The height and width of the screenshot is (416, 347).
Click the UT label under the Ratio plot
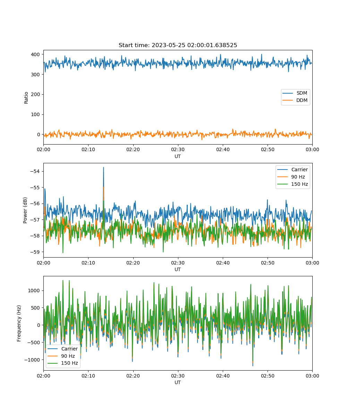pos(178,156)
